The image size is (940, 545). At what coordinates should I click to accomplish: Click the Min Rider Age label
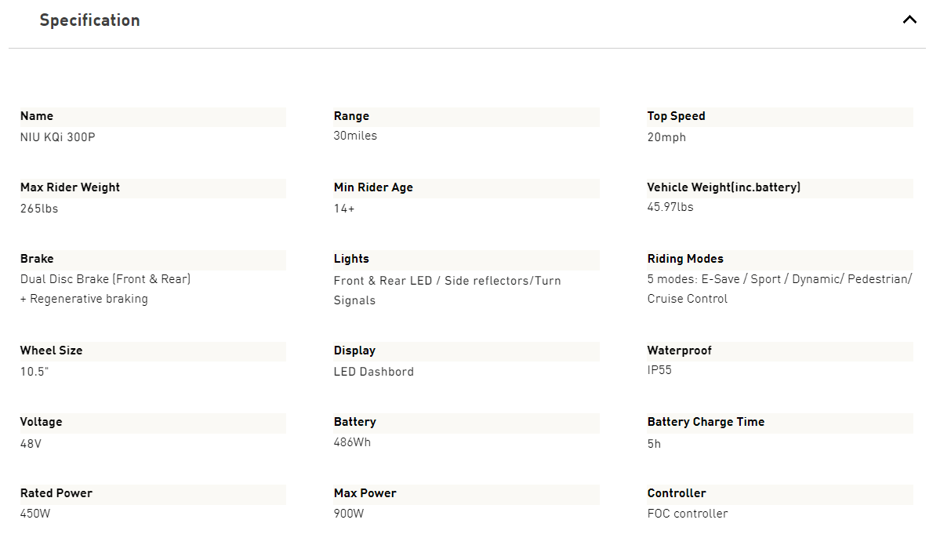373,187
